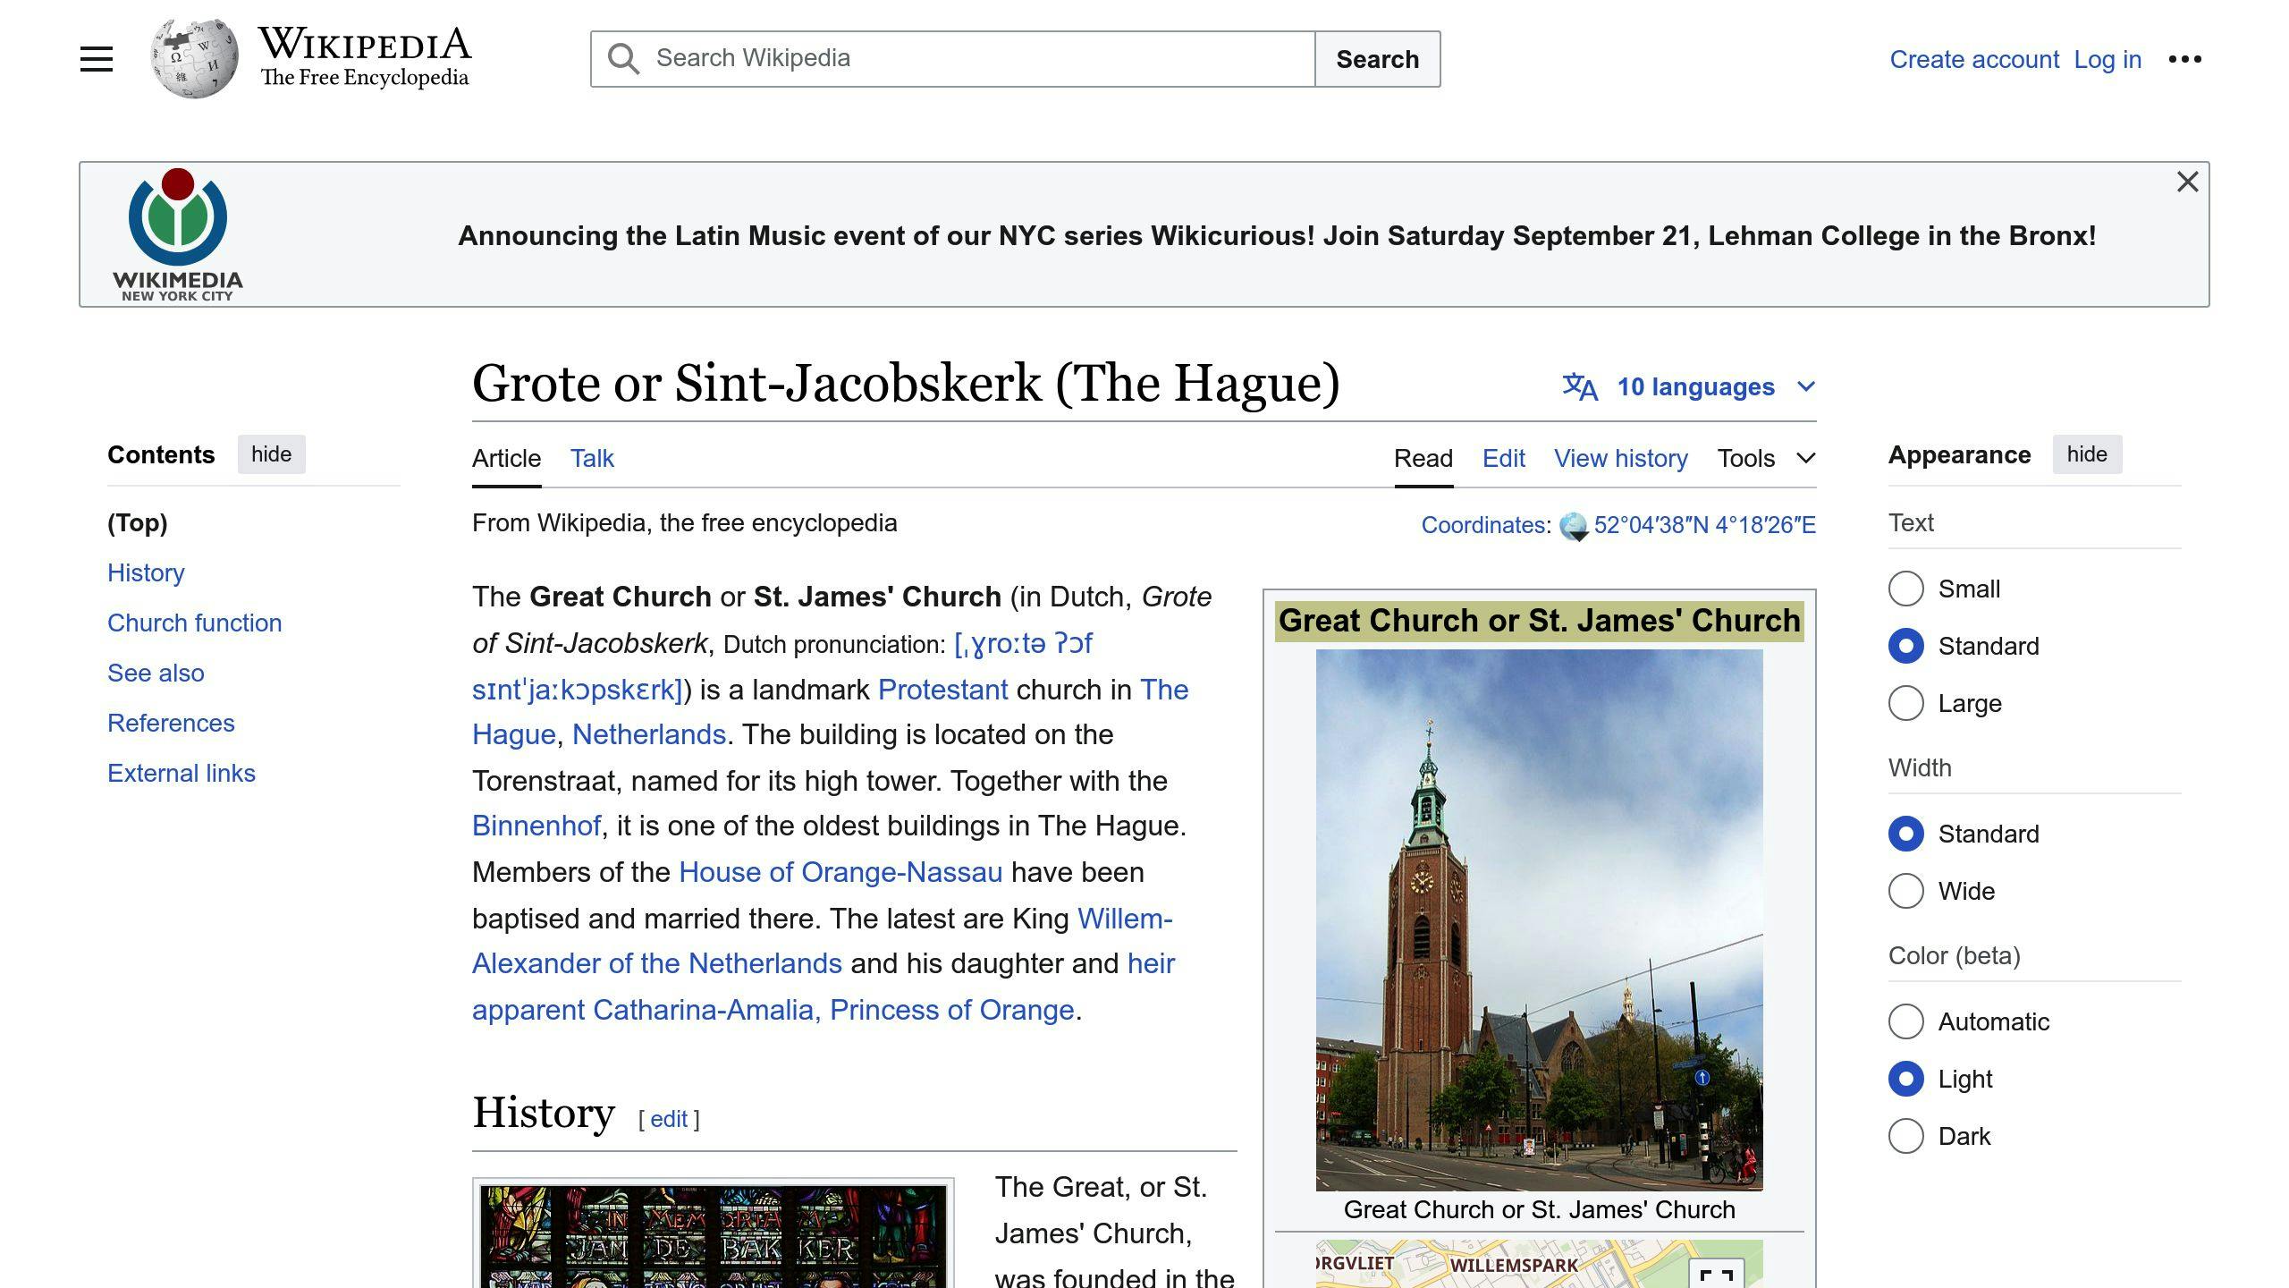Switch to the Talk tab
Image resolution: width=2289 pixels, height=1288 pixels.
pyautogui.click(x=592, y=458)
